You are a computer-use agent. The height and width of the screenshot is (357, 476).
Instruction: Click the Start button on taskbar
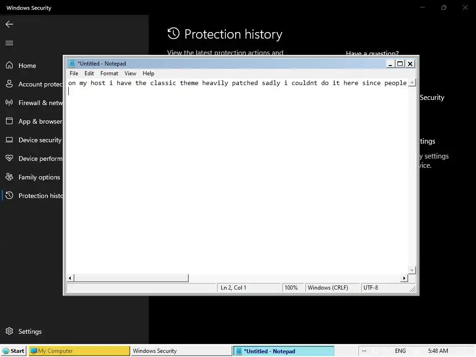click(13, 351)
